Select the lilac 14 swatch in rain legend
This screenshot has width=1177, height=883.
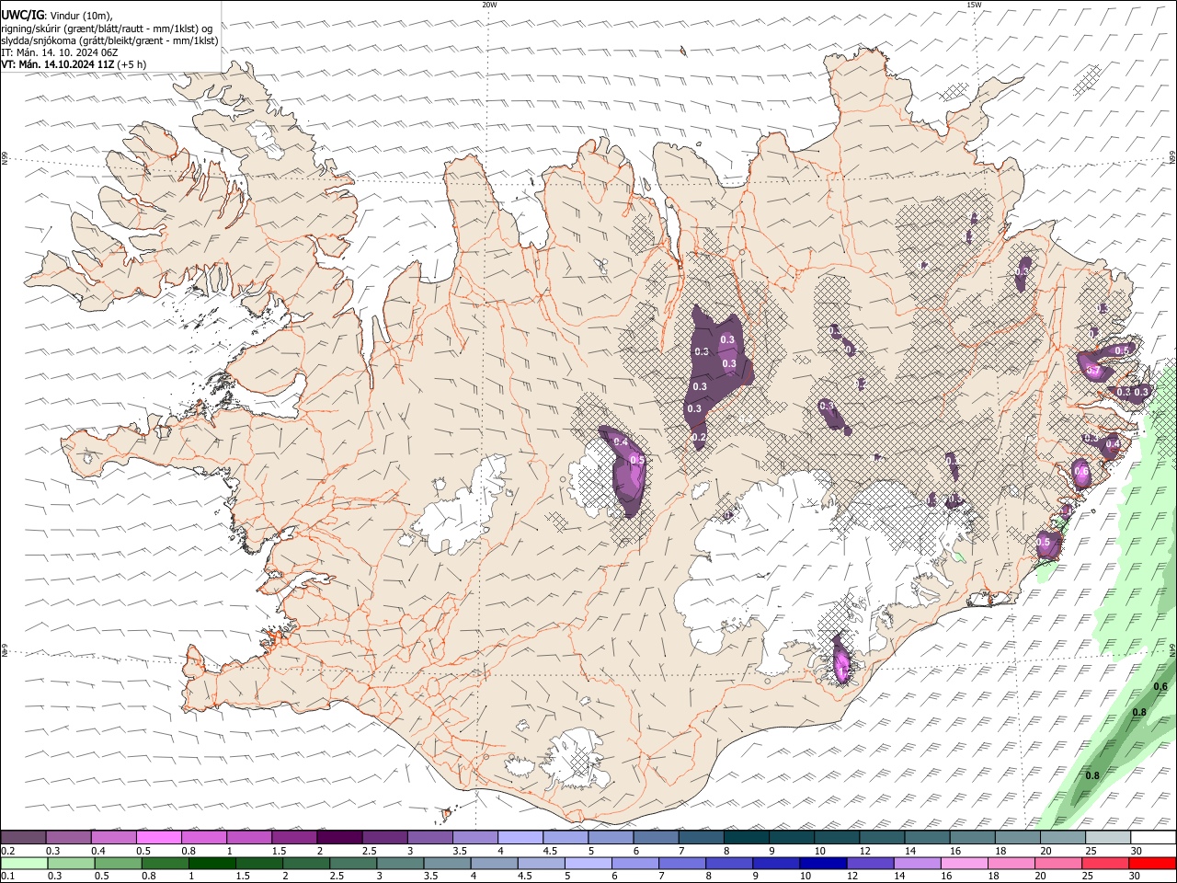click(917, 864)
